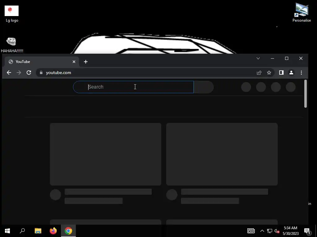Open a new tab with the plus button
This screenshot has height=237, width=317.
tap(86, 62)
